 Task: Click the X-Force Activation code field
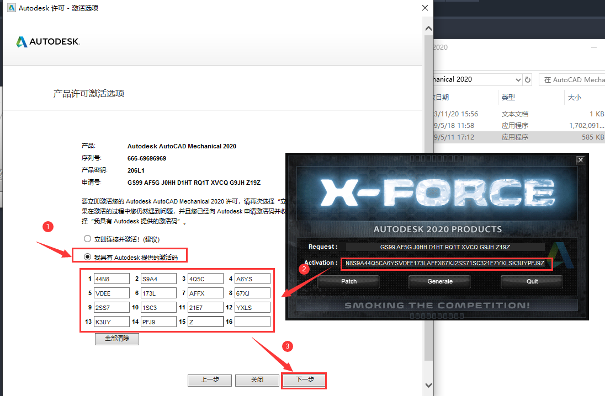[445, 264]
